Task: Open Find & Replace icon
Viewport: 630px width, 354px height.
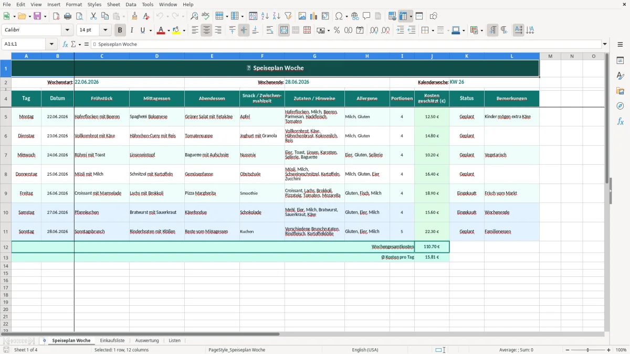Action: click(x=194, y=16)
